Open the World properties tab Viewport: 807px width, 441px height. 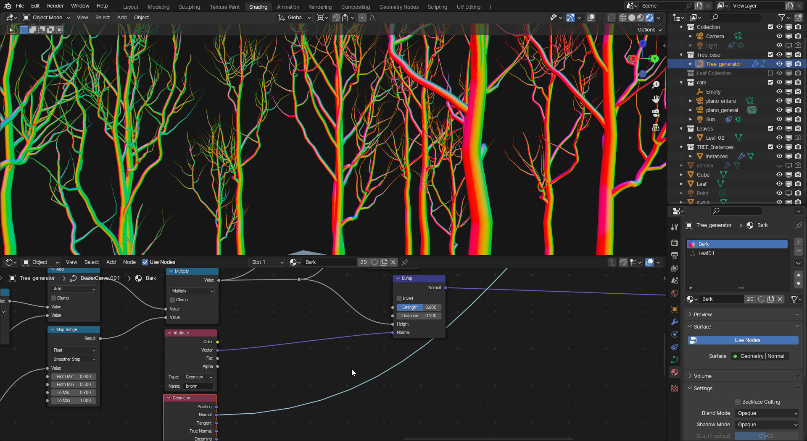pos(675,293)
